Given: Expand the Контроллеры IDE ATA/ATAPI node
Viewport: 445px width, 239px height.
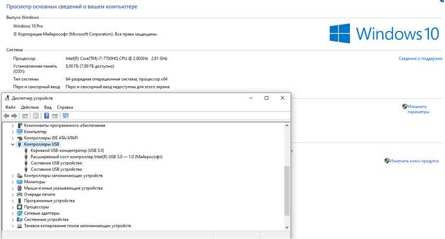Looking at the screenshot, I should 12,138.
